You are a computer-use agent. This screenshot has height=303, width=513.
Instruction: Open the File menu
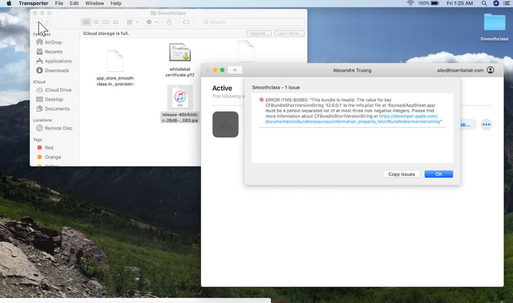click(x=59, y=3)
